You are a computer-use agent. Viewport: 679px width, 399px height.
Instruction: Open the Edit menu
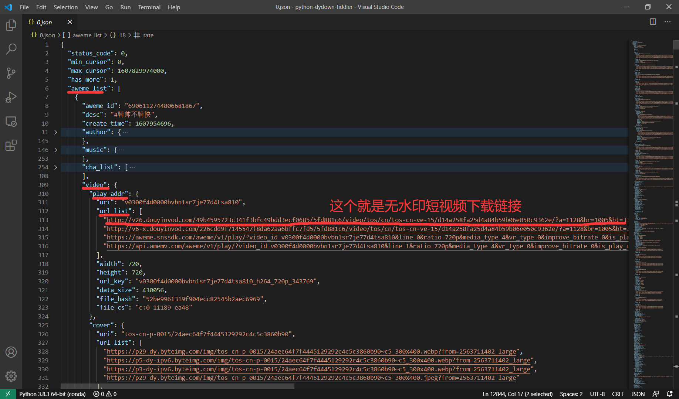click(x=41, y=7)
